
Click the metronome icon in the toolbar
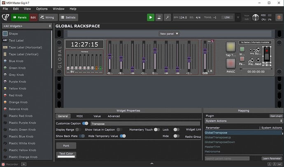160,17
